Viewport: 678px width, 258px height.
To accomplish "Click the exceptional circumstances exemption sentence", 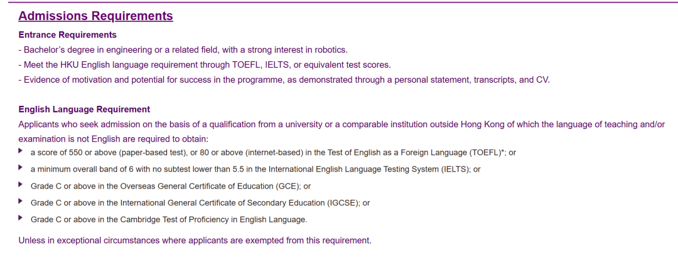I will coord(195,240).
